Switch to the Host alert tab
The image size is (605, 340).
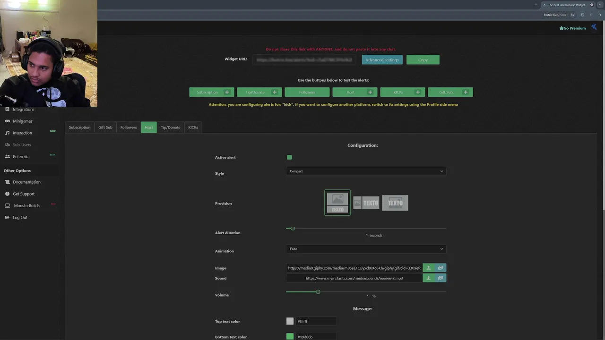(x=149, y=127)
